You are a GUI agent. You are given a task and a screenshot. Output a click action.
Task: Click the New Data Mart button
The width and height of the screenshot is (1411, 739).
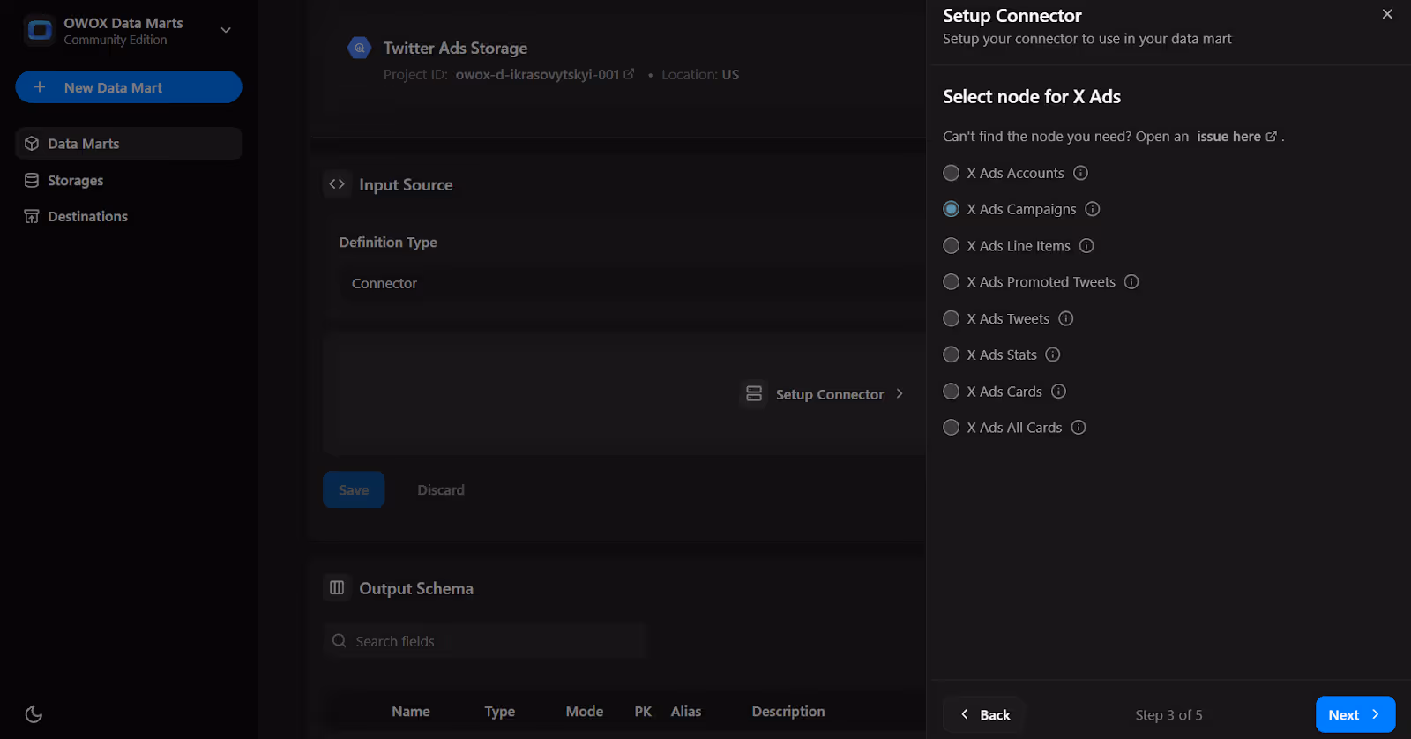(x=129, y=87)
